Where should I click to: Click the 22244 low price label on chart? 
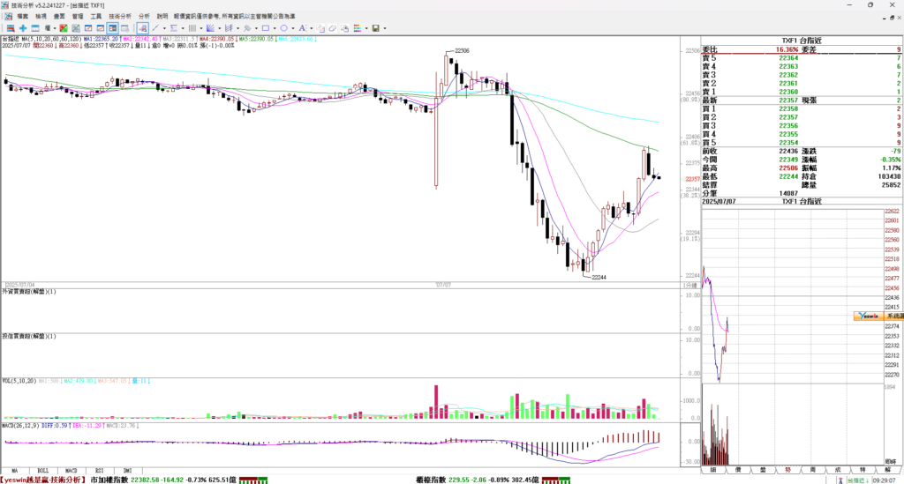[x=599, y=278]
